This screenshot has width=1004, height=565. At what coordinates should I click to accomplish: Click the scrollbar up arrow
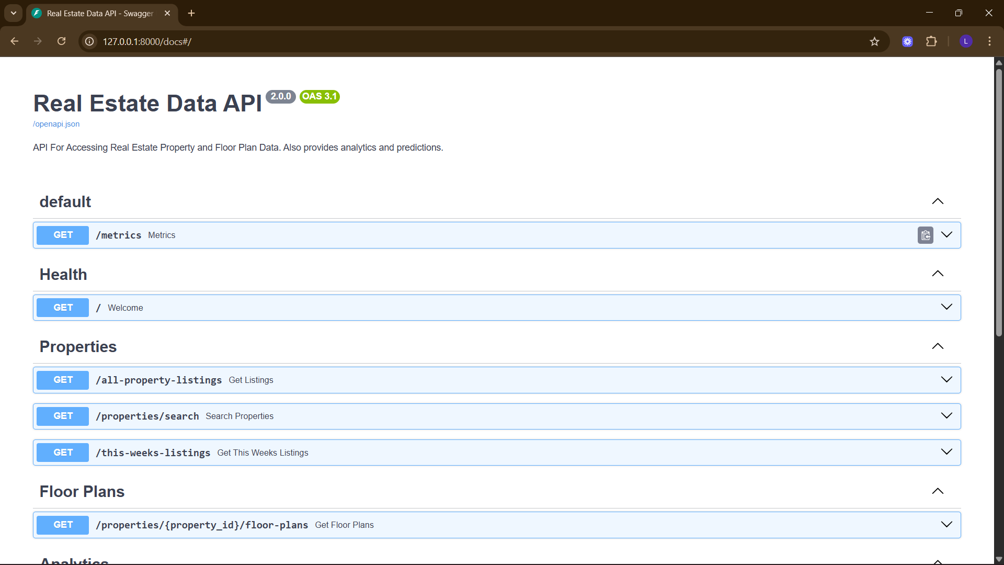pyautogui.click(x=999, y=62)
